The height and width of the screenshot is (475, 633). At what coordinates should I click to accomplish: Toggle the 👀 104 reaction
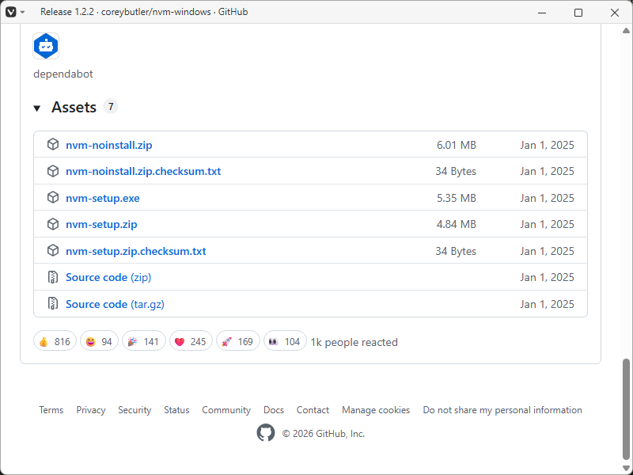285,340
